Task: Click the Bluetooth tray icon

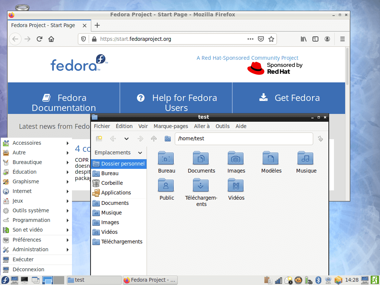Action: [x=318, y=281]
